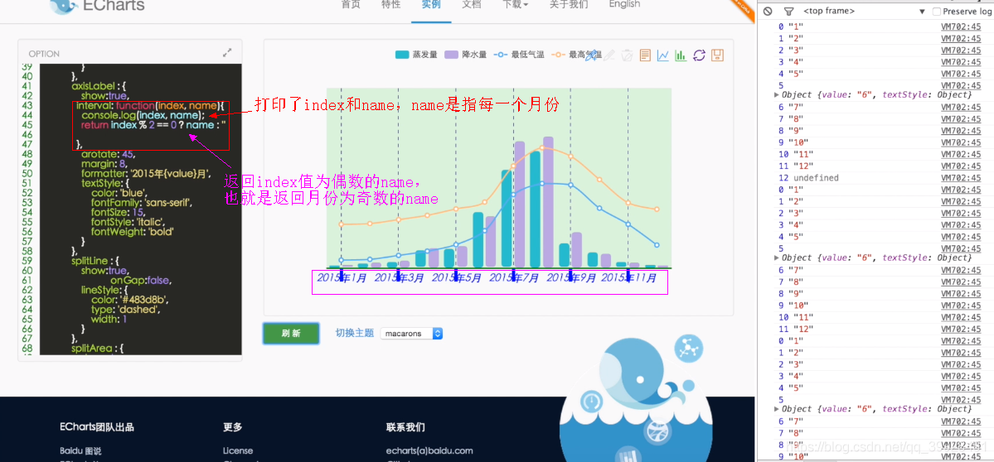The width and height of the screenshot is (994, 462).
Task: Open the <top frame> context dropdown
Action: click(x=864, y=12)
